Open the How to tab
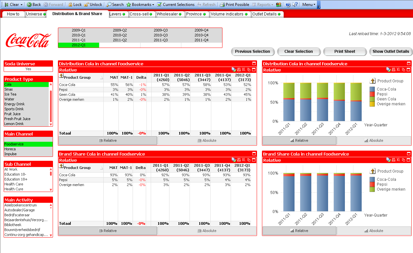The height and width of the screenshot is (253, 413). (x=13, y=14)
